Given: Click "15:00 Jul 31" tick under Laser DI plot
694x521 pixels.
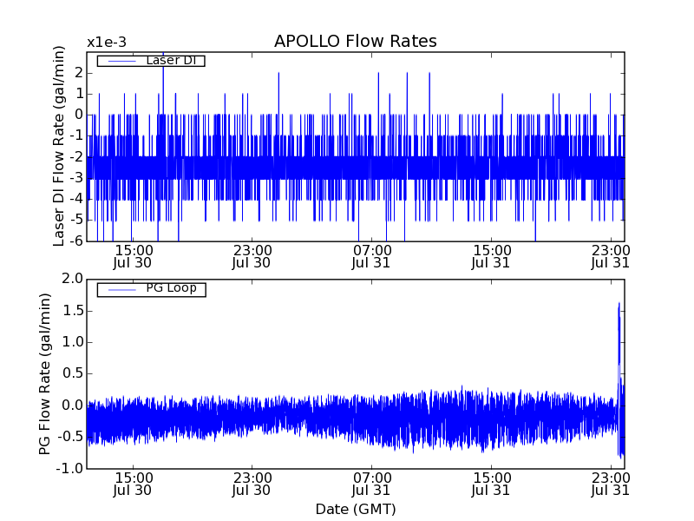Looking at the screenshot, I should [491, 256].
